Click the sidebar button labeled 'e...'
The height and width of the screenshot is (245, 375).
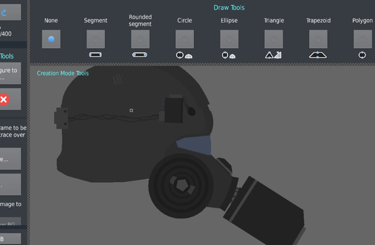point(11,159)
